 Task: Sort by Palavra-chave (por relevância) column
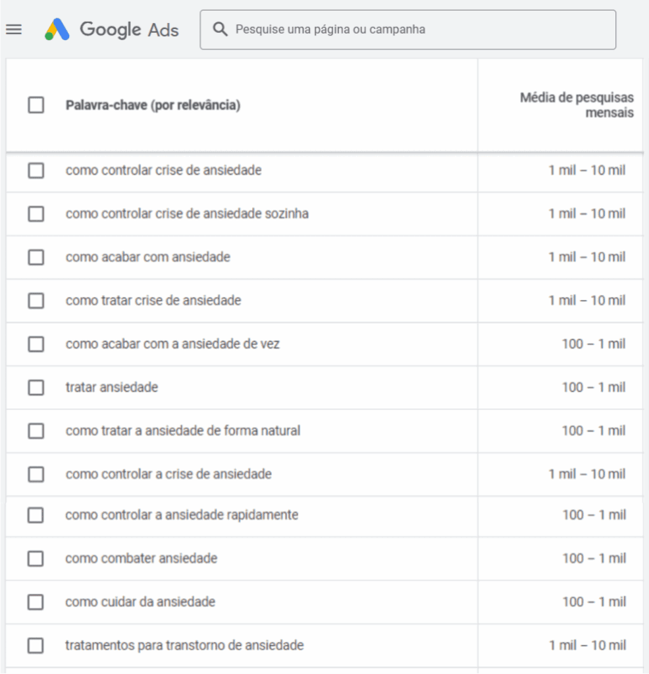[153, 105]
